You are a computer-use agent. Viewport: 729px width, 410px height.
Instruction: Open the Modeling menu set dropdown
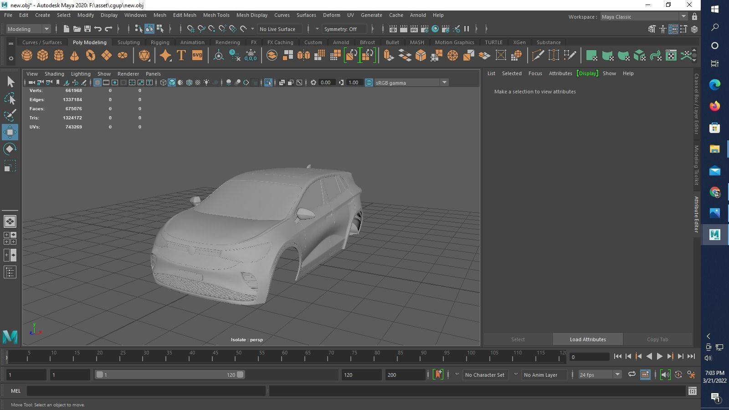coord(28,29)
